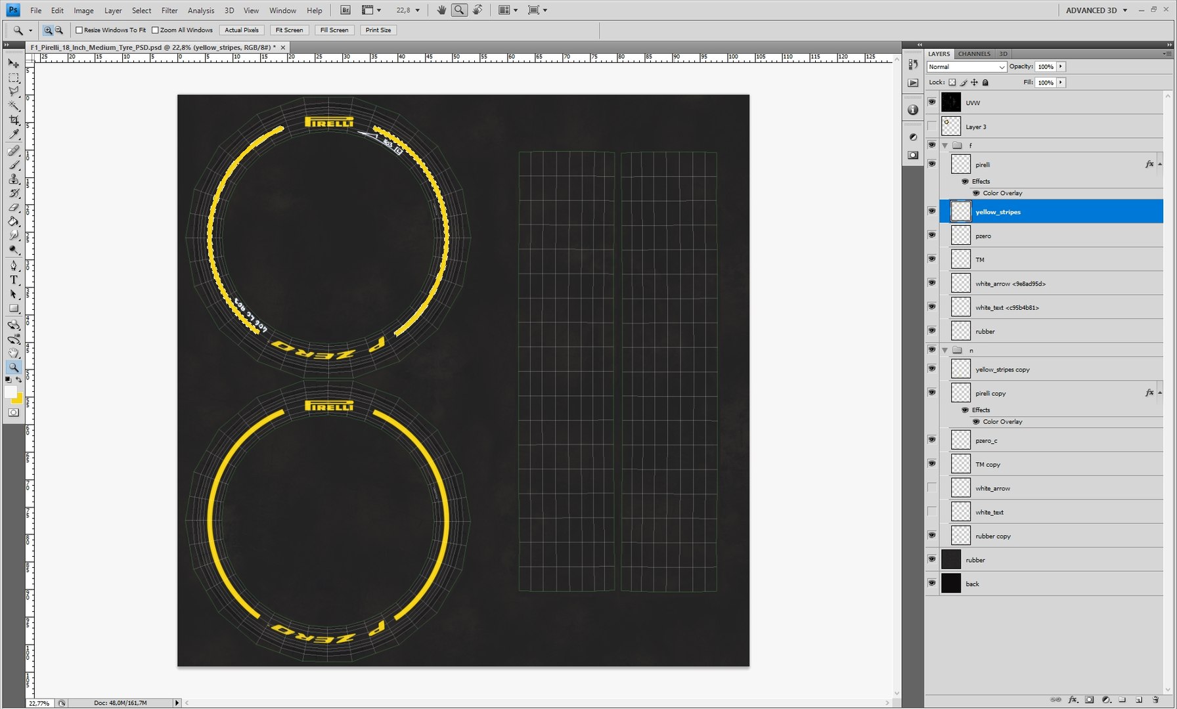Click Add layer mask icon
Image resolution: width=1177 pixels, height=709 pixels.
click(x=1090, y=700)
